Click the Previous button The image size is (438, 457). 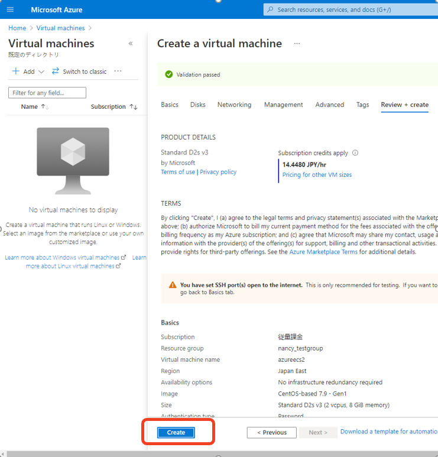click(x=271, y=433)
